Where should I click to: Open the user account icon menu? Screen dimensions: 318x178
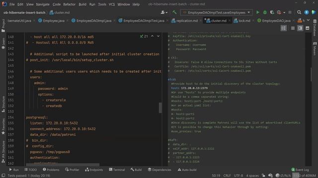point(164,12)
